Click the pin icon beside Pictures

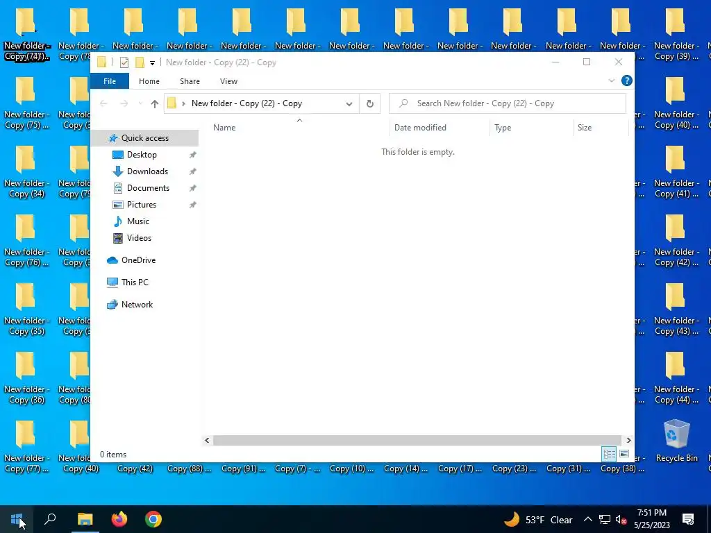[193, 205]
